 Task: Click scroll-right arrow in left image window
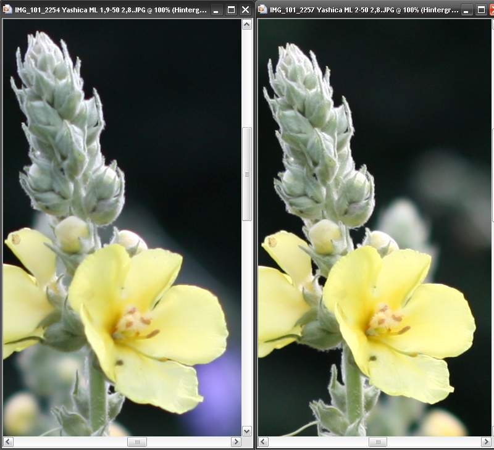[x=235, y=442]
